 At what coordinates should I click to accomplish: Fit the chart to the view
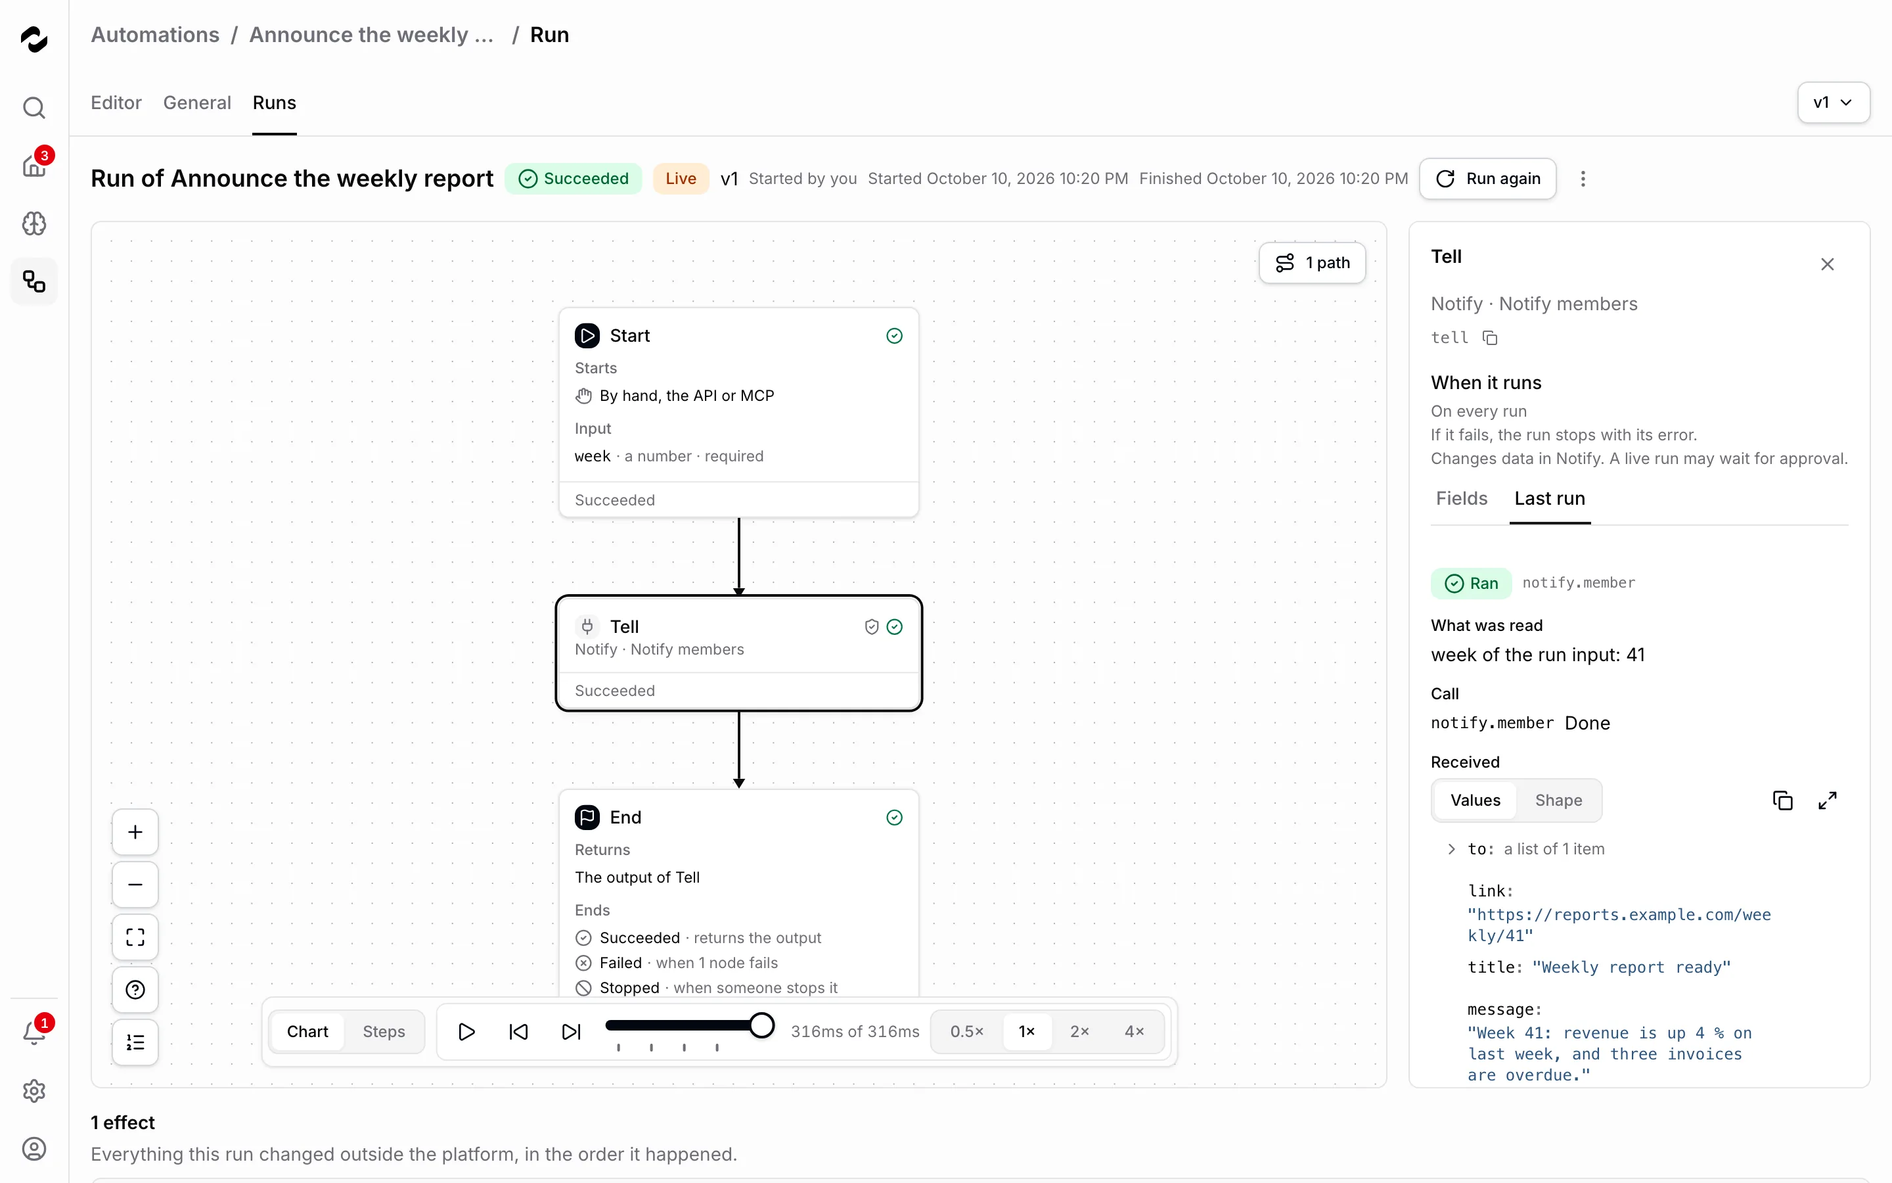coord(135,937)
